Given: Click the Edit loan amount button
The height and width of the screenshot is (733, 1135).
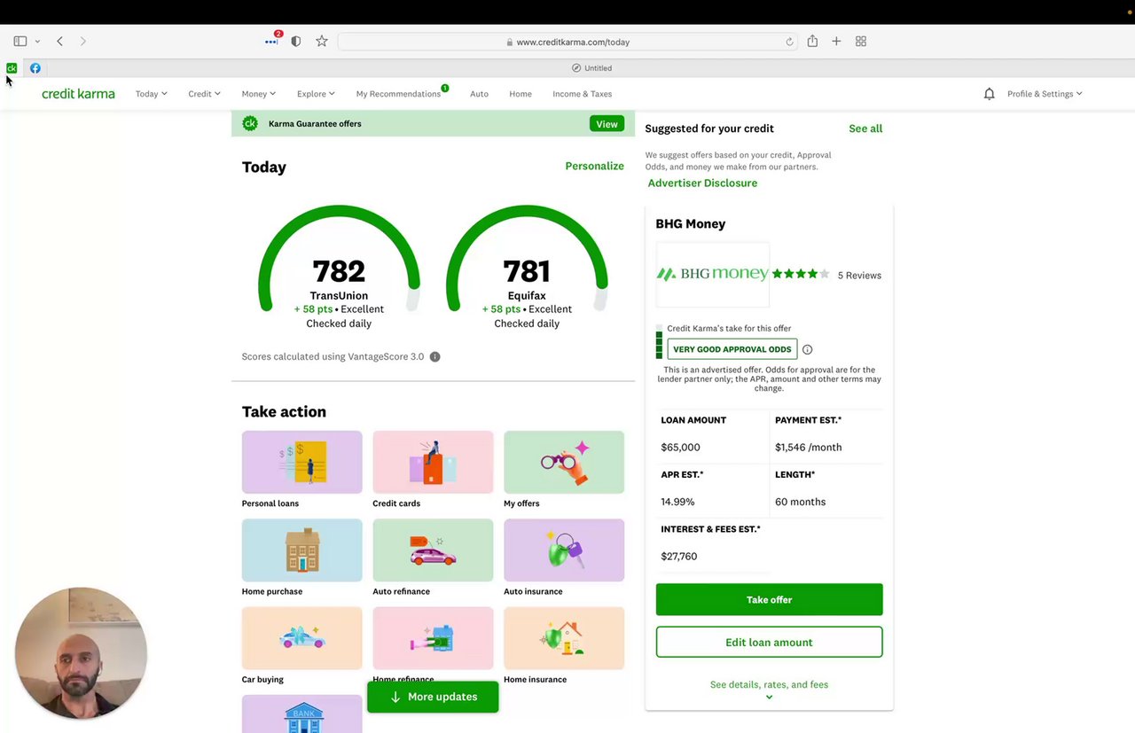Looking at the screenshot, I should pyautogui.click(x=769, y=642).
